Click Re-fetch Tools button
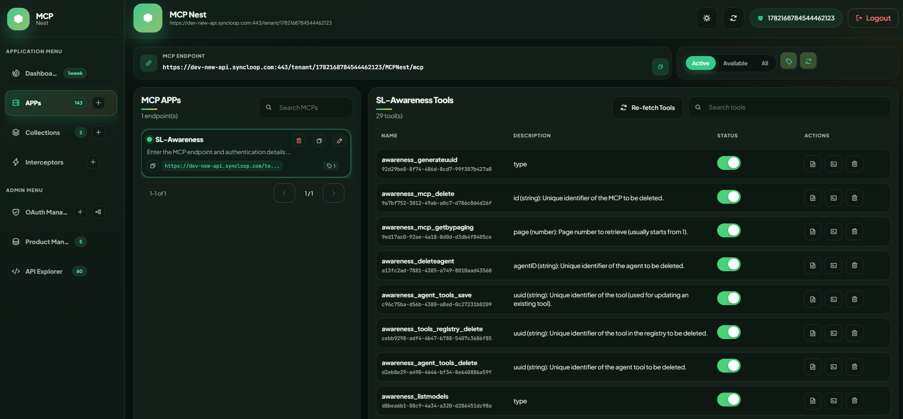Image resolution: width=903 pixels, height=419 pixels. (x=648, y=107)
